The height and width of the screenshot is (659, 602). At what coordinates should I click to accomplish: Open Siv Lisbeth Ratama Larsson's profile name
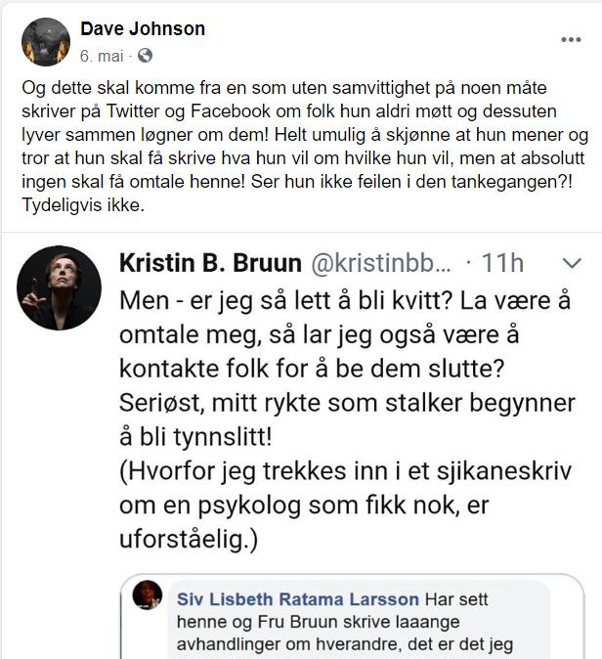tap(298, 599)
